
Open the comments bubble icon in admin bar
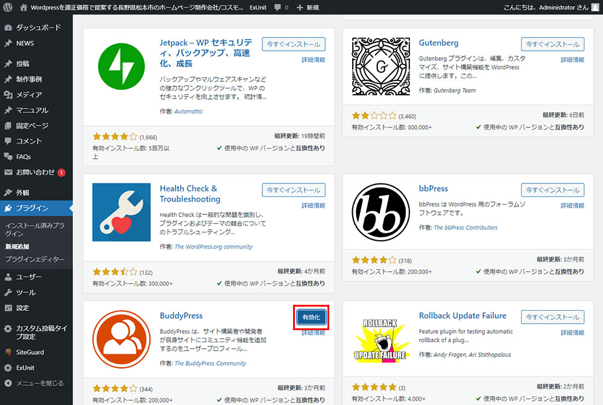[277, 7]
